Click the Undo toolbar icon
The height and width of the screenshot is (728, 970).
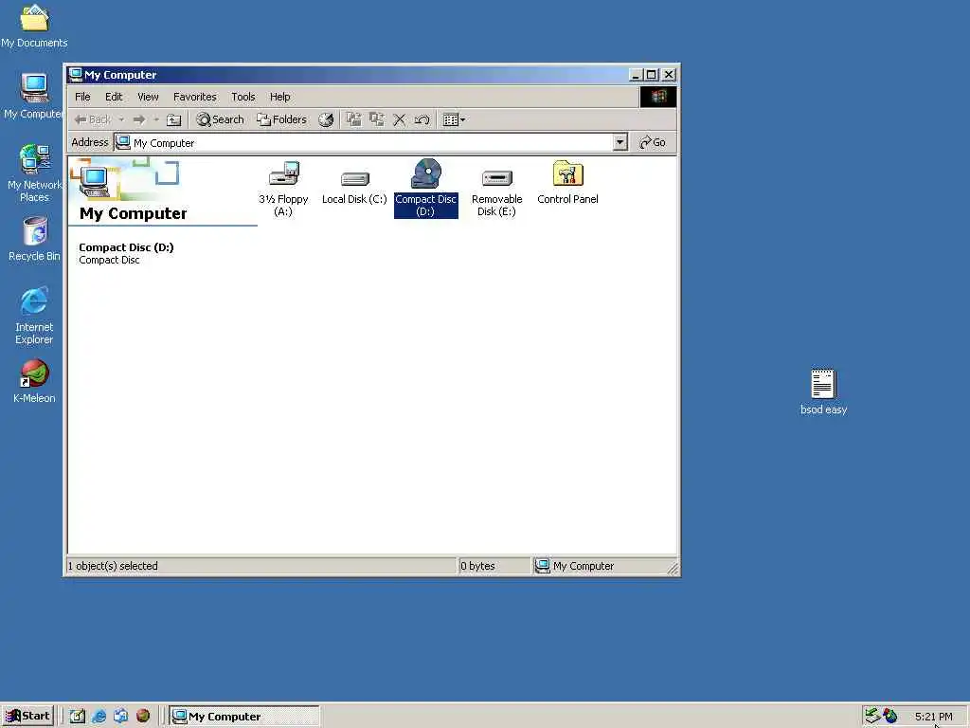(422, 120)
